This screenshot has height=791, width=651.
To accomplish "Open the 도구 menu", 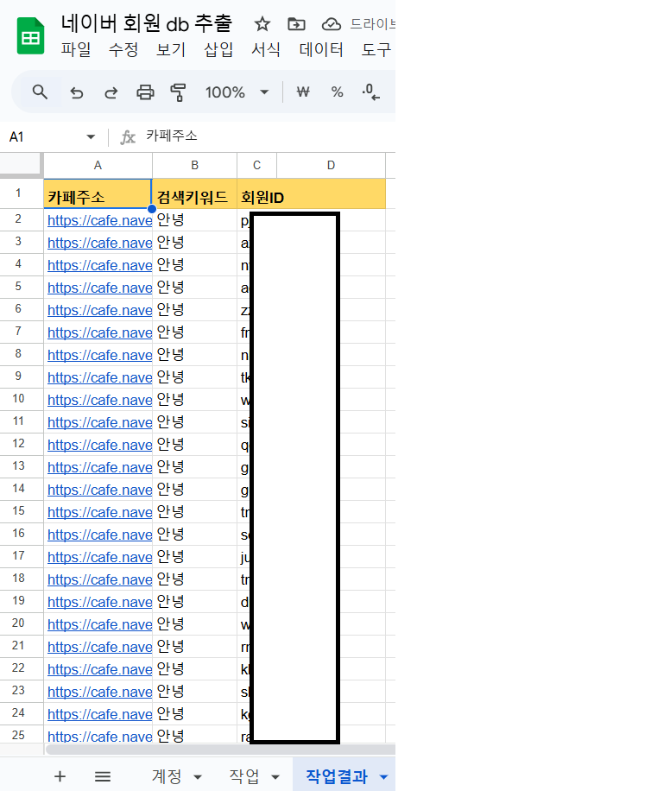I will click(x=376, y=49).
